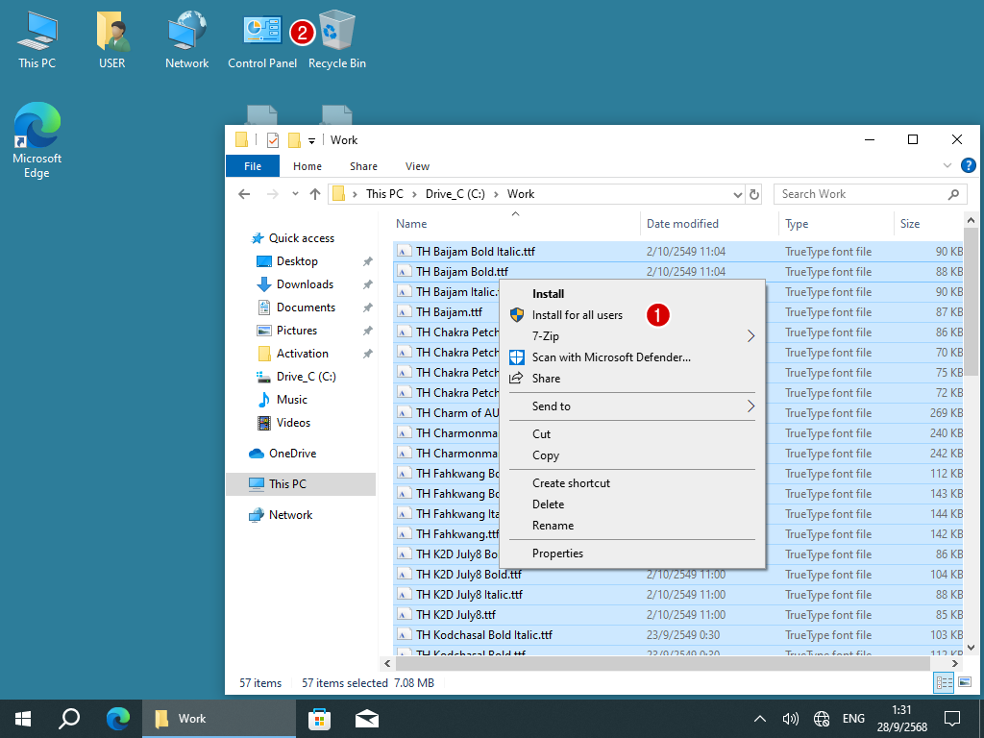The width and height of the screenshot is (984, 738).
Task: Open the Mail app in taskbar
Action: tap(366, 718)
